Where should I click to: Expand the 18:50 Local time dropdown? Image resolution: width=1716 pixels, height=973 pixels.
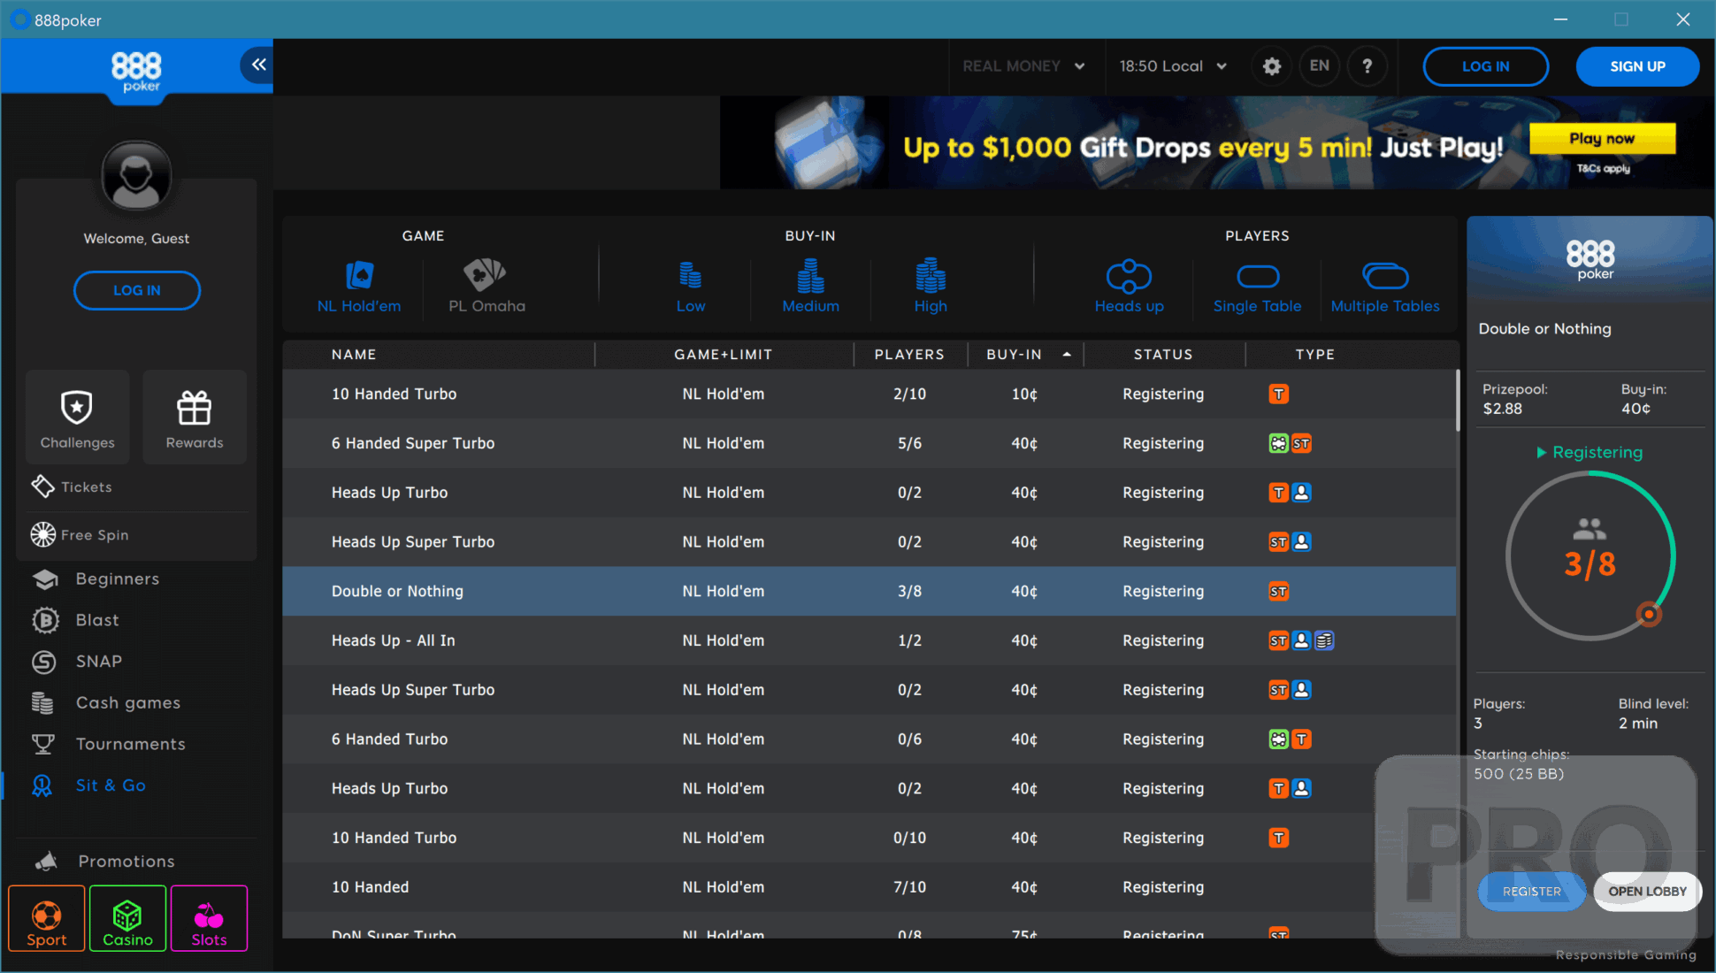click(x=1173, y=66)
